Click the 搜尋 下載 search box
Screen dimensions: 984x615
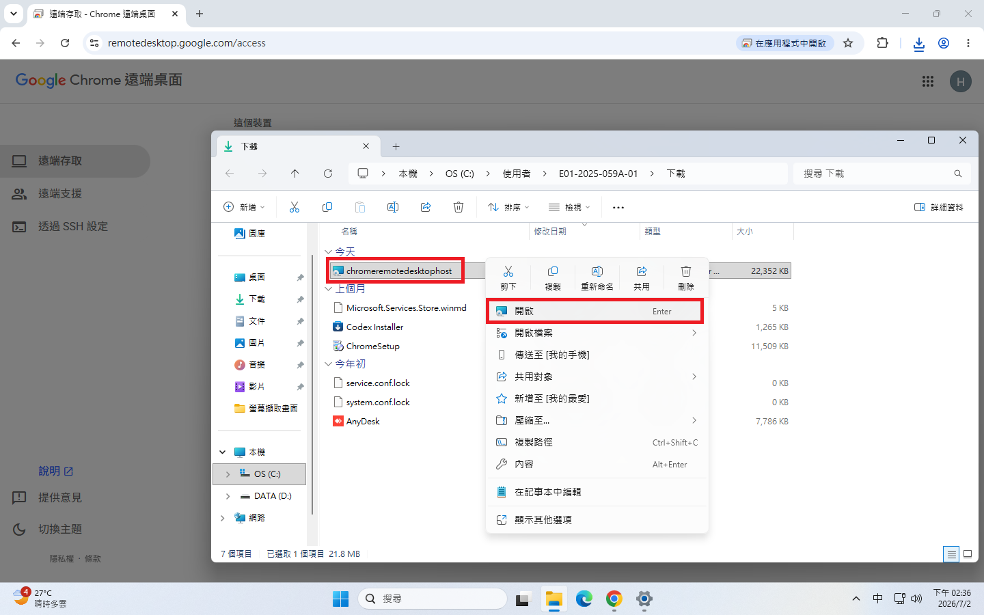[881, 174]
